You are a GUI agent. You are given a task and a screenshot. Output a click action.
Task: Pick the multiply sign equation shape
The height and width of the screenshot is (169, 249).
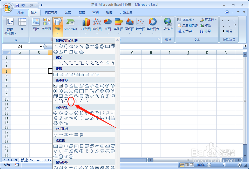[66, 135]
